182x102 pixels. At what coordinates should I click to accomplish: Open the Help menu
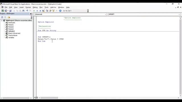tap(68, 7)
